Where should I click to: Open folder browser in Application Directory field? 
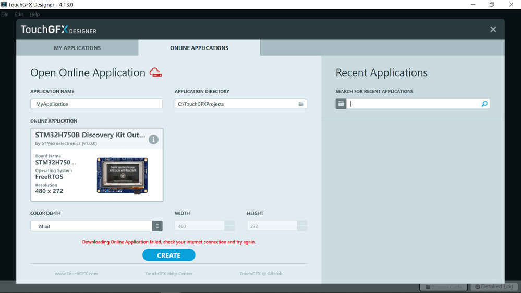click(301, 104)
